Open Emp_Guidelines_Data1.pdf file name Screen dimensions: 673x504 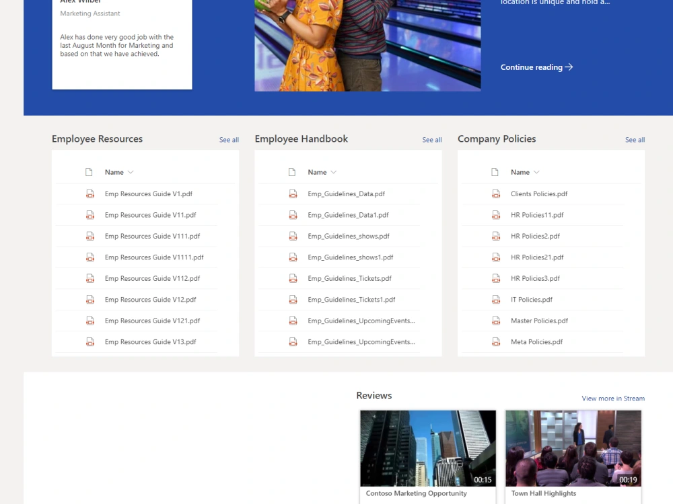pyautogui.click(x=348, y=215)
